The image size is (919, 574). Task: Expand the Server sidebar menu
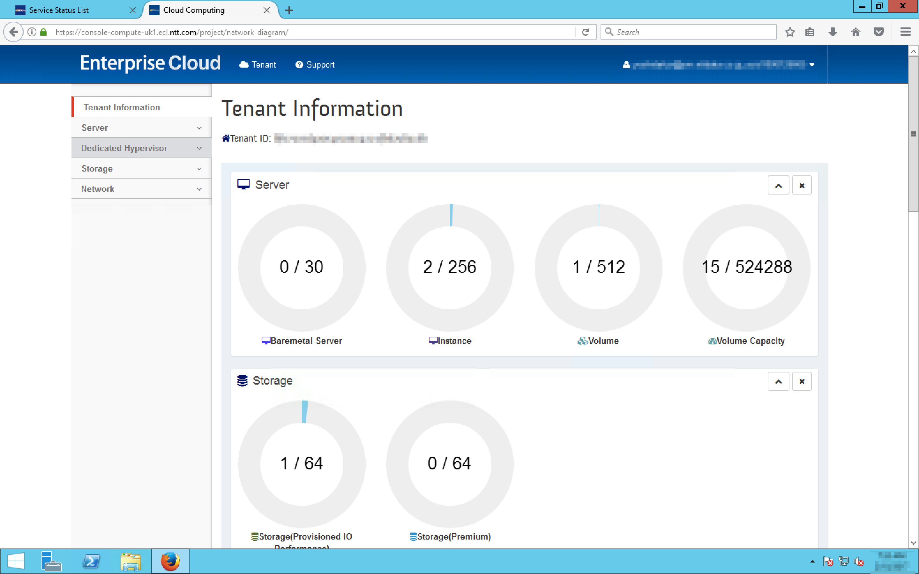141,128
